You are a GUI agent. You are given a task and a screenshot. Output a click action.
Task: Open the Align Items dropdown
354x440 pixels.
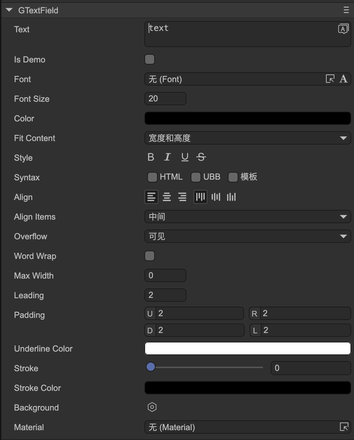pos(247,217)
